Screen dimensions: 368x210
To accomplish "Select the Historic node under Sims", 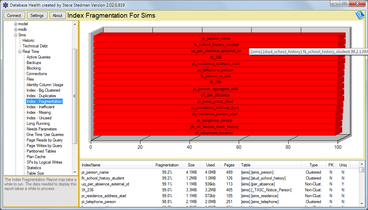I will click(x=28, y=40).
